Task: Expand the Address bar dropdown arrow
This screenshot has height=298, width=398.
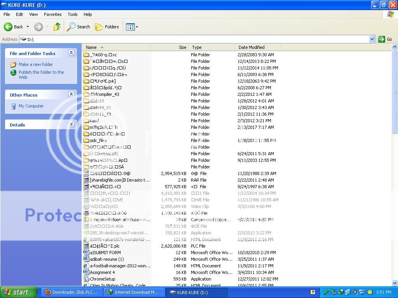Action: (x=372, y=39)
